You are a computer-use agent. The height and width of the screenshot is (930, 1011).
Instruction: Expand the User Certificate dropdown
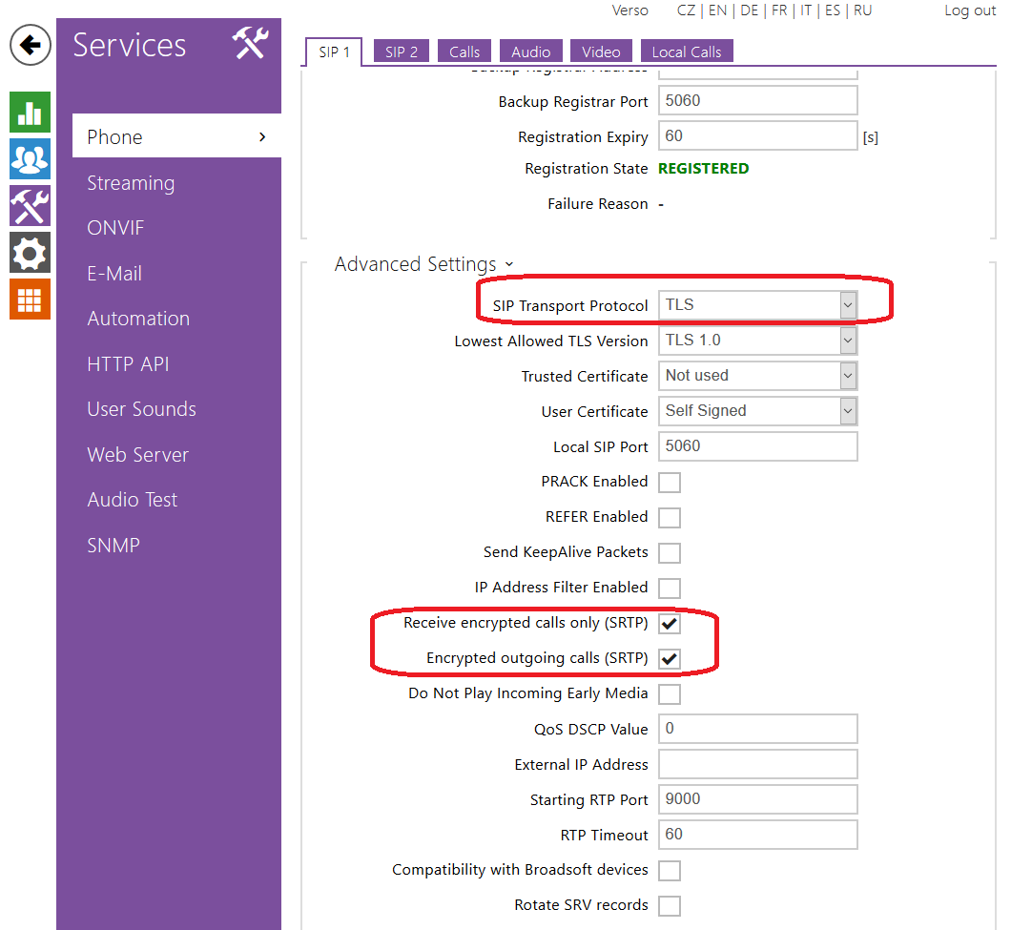click(x=758, y=411)
